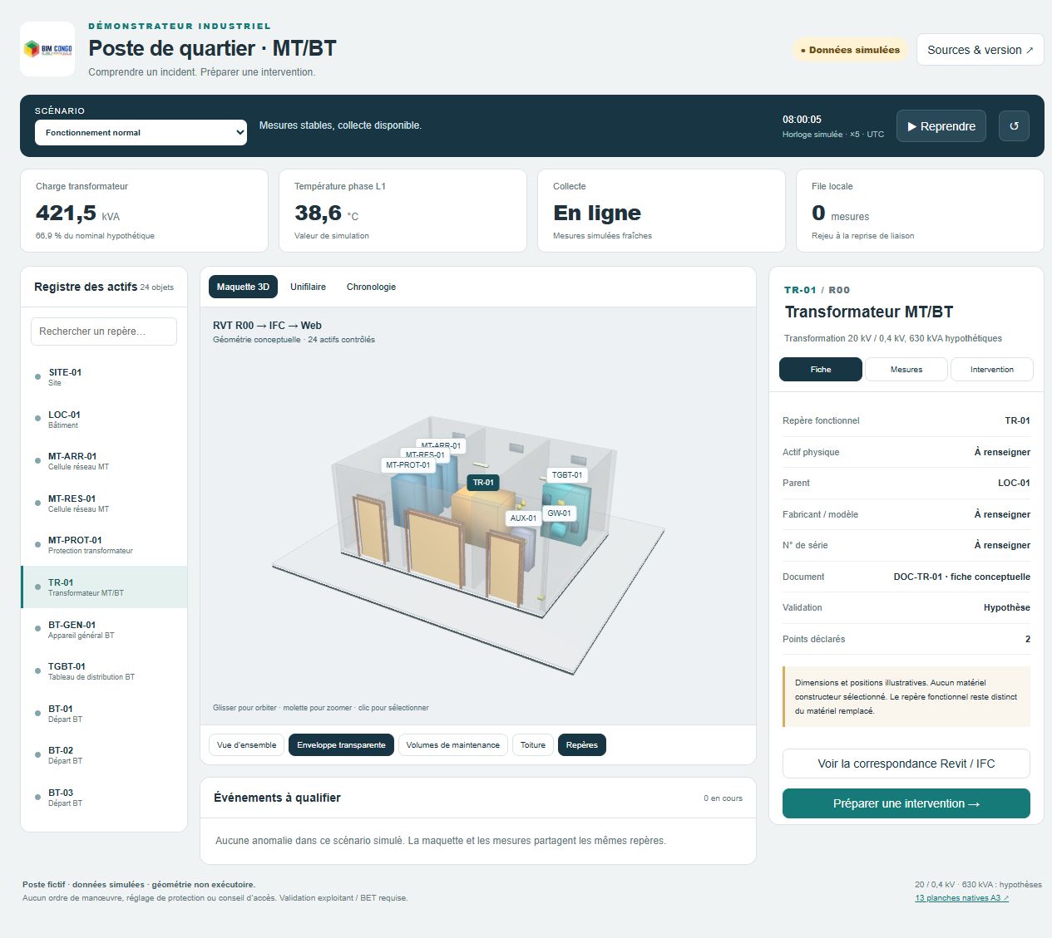The height and width of the screenshot is (938, 1052).
Task: Toggle the Repères labels
Action: [582, 745]
